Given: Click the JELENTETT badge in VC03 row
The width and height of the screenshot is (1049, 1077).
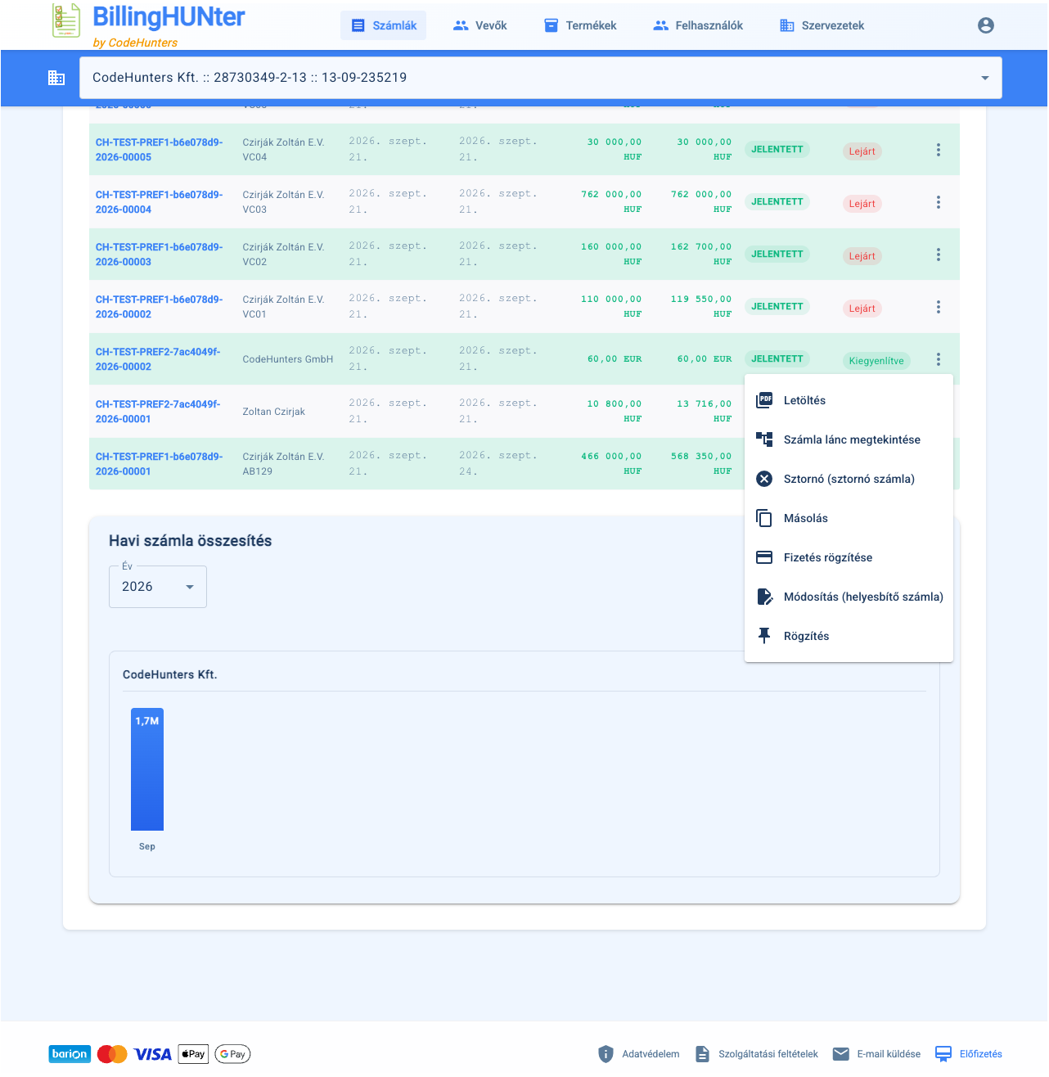Looking at the screenshot, I should pyautogui.click(x=777, y=201).
